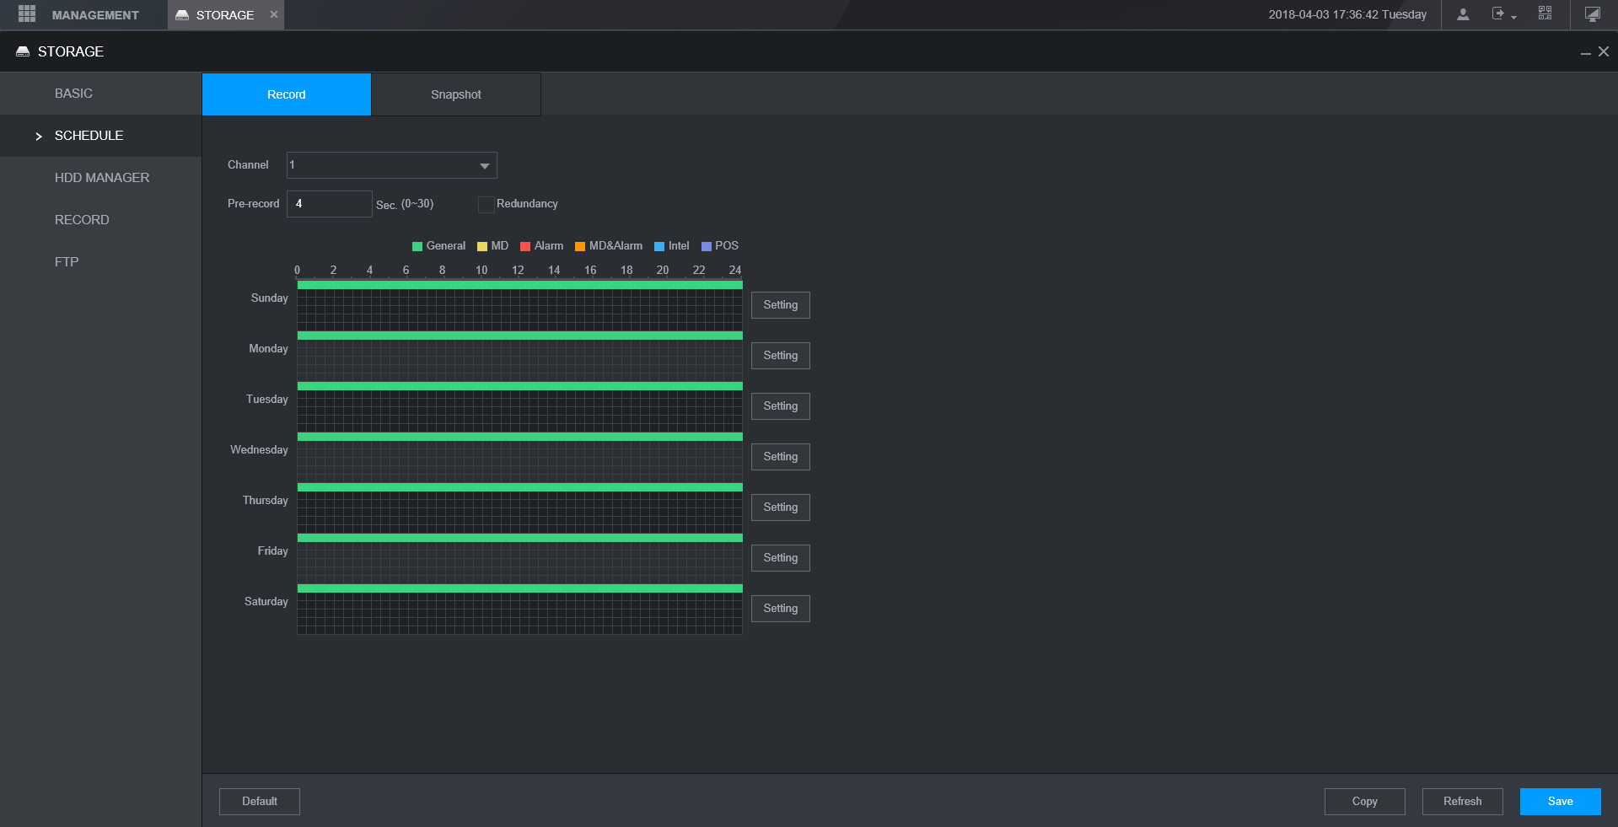1618x827 pixels.
Task: Click the logout arrow icon
Action: [1498, 14]
